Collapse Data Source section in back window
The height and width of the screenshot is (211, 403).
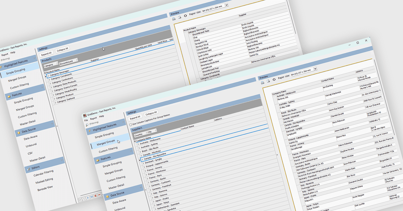point(52,124)
